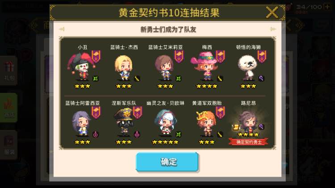The height and width of the screenshot is (188, 335).
Task: Select the 路尼昂 hero portrait
Action: point(248,121)
